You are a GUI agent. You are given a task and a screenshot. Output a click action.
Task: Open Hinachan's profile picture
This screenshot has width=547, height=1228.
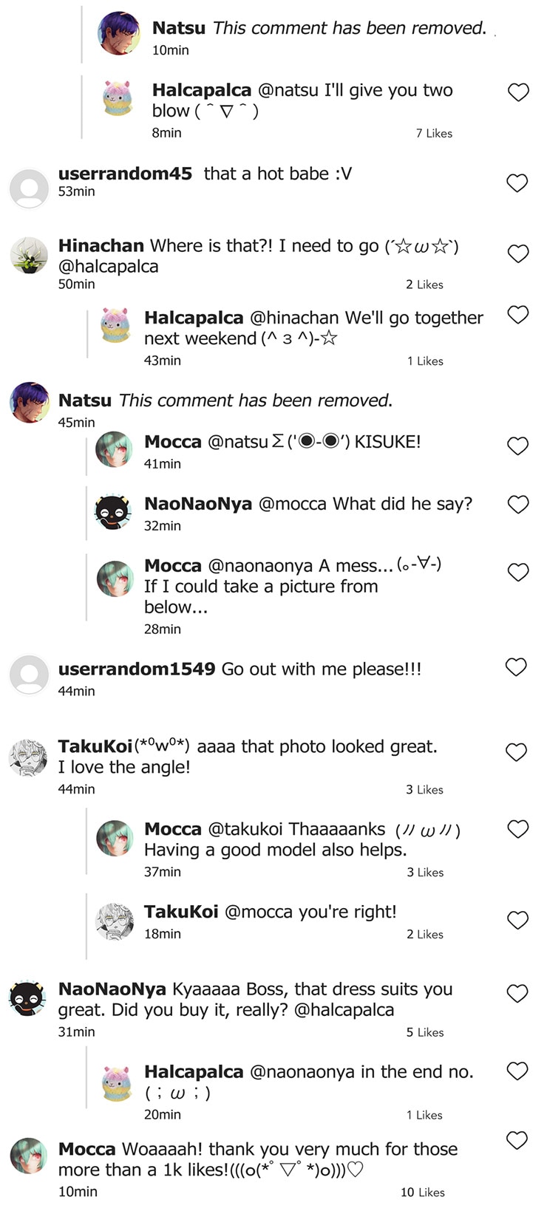tap(29, 255)
